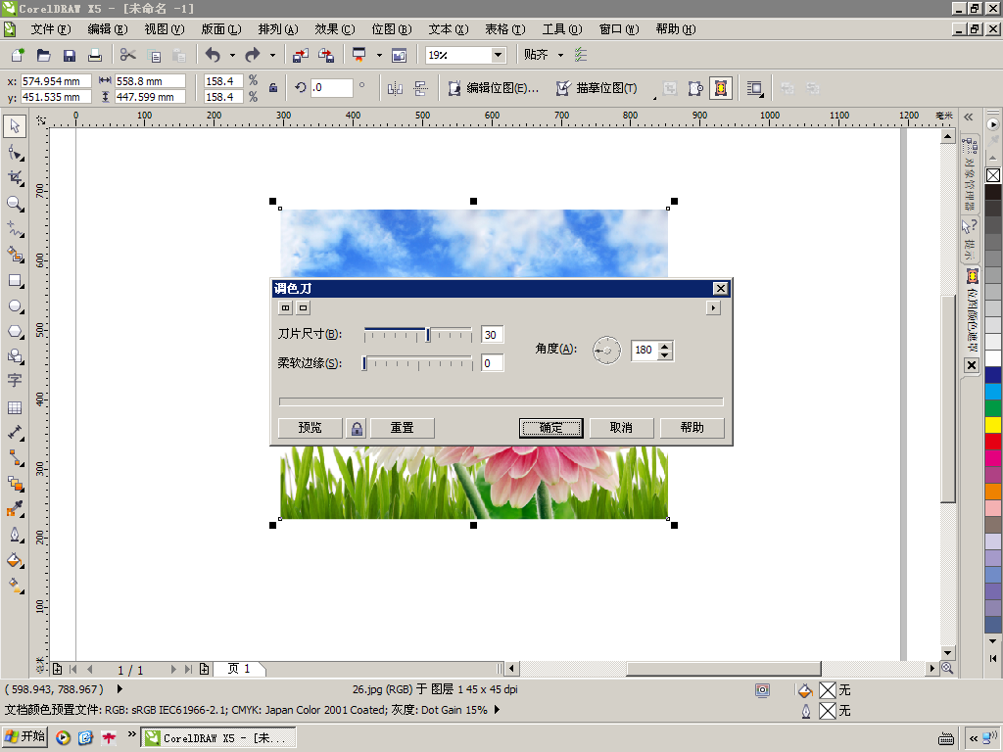Toggle the Bitmap Color Mask docker button
The height and width of the screenshot is (752, 1003).
720,88
